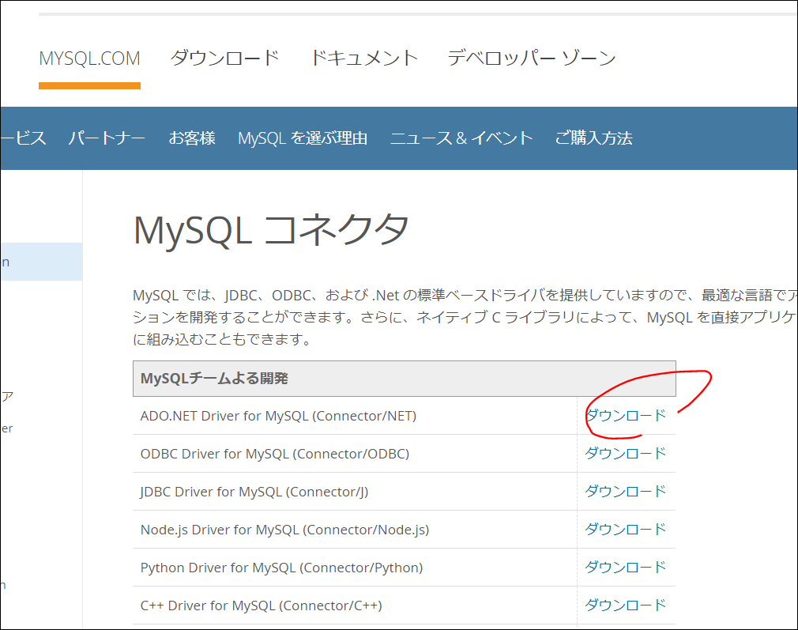The height and width of the screenshot is (630, 798).
Task: Go to ダウンロード top navigation tab
Action: coord(225,58)
